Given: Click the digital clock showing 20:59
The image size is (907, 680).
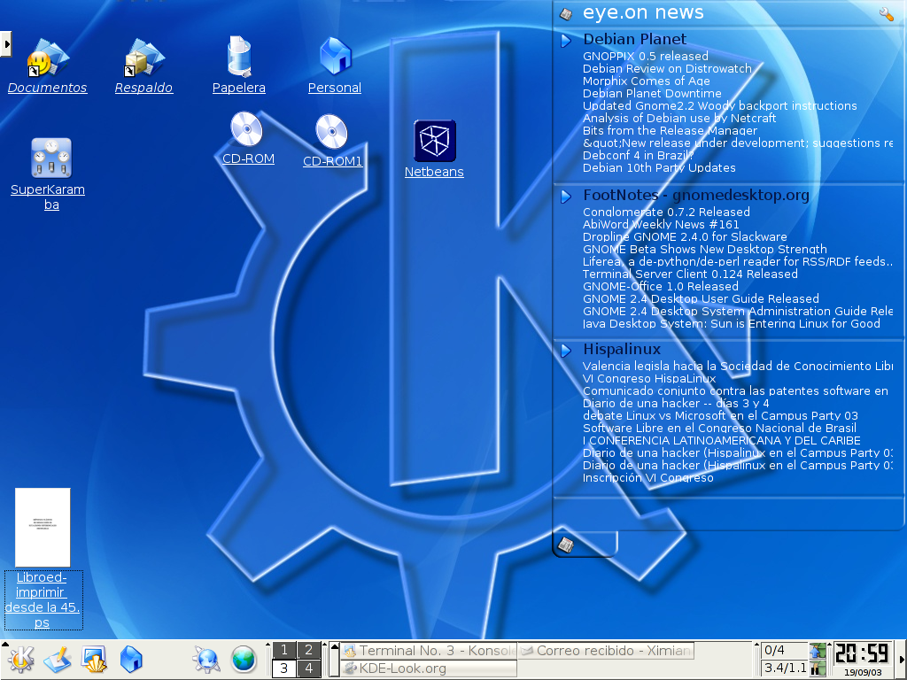Looking at the screenshot, I should click(x=861, y=653).
